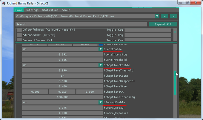This screenshot has height=120, width=203.
Task: Click the second fChapFlareCA value 0.010
Action: [x=62, y=92]
